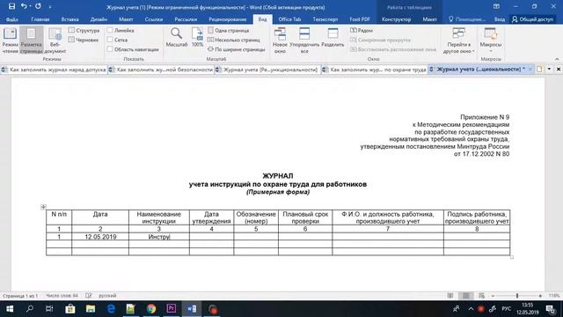Screen dimensions: 563x317
Task: Click the zoom slider handle
Action: coord(517,296)
